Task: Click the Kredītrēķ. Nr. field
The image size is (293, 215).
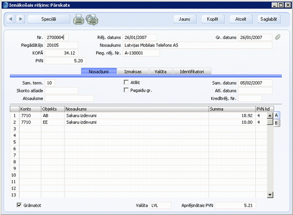Action: point(250,98)
